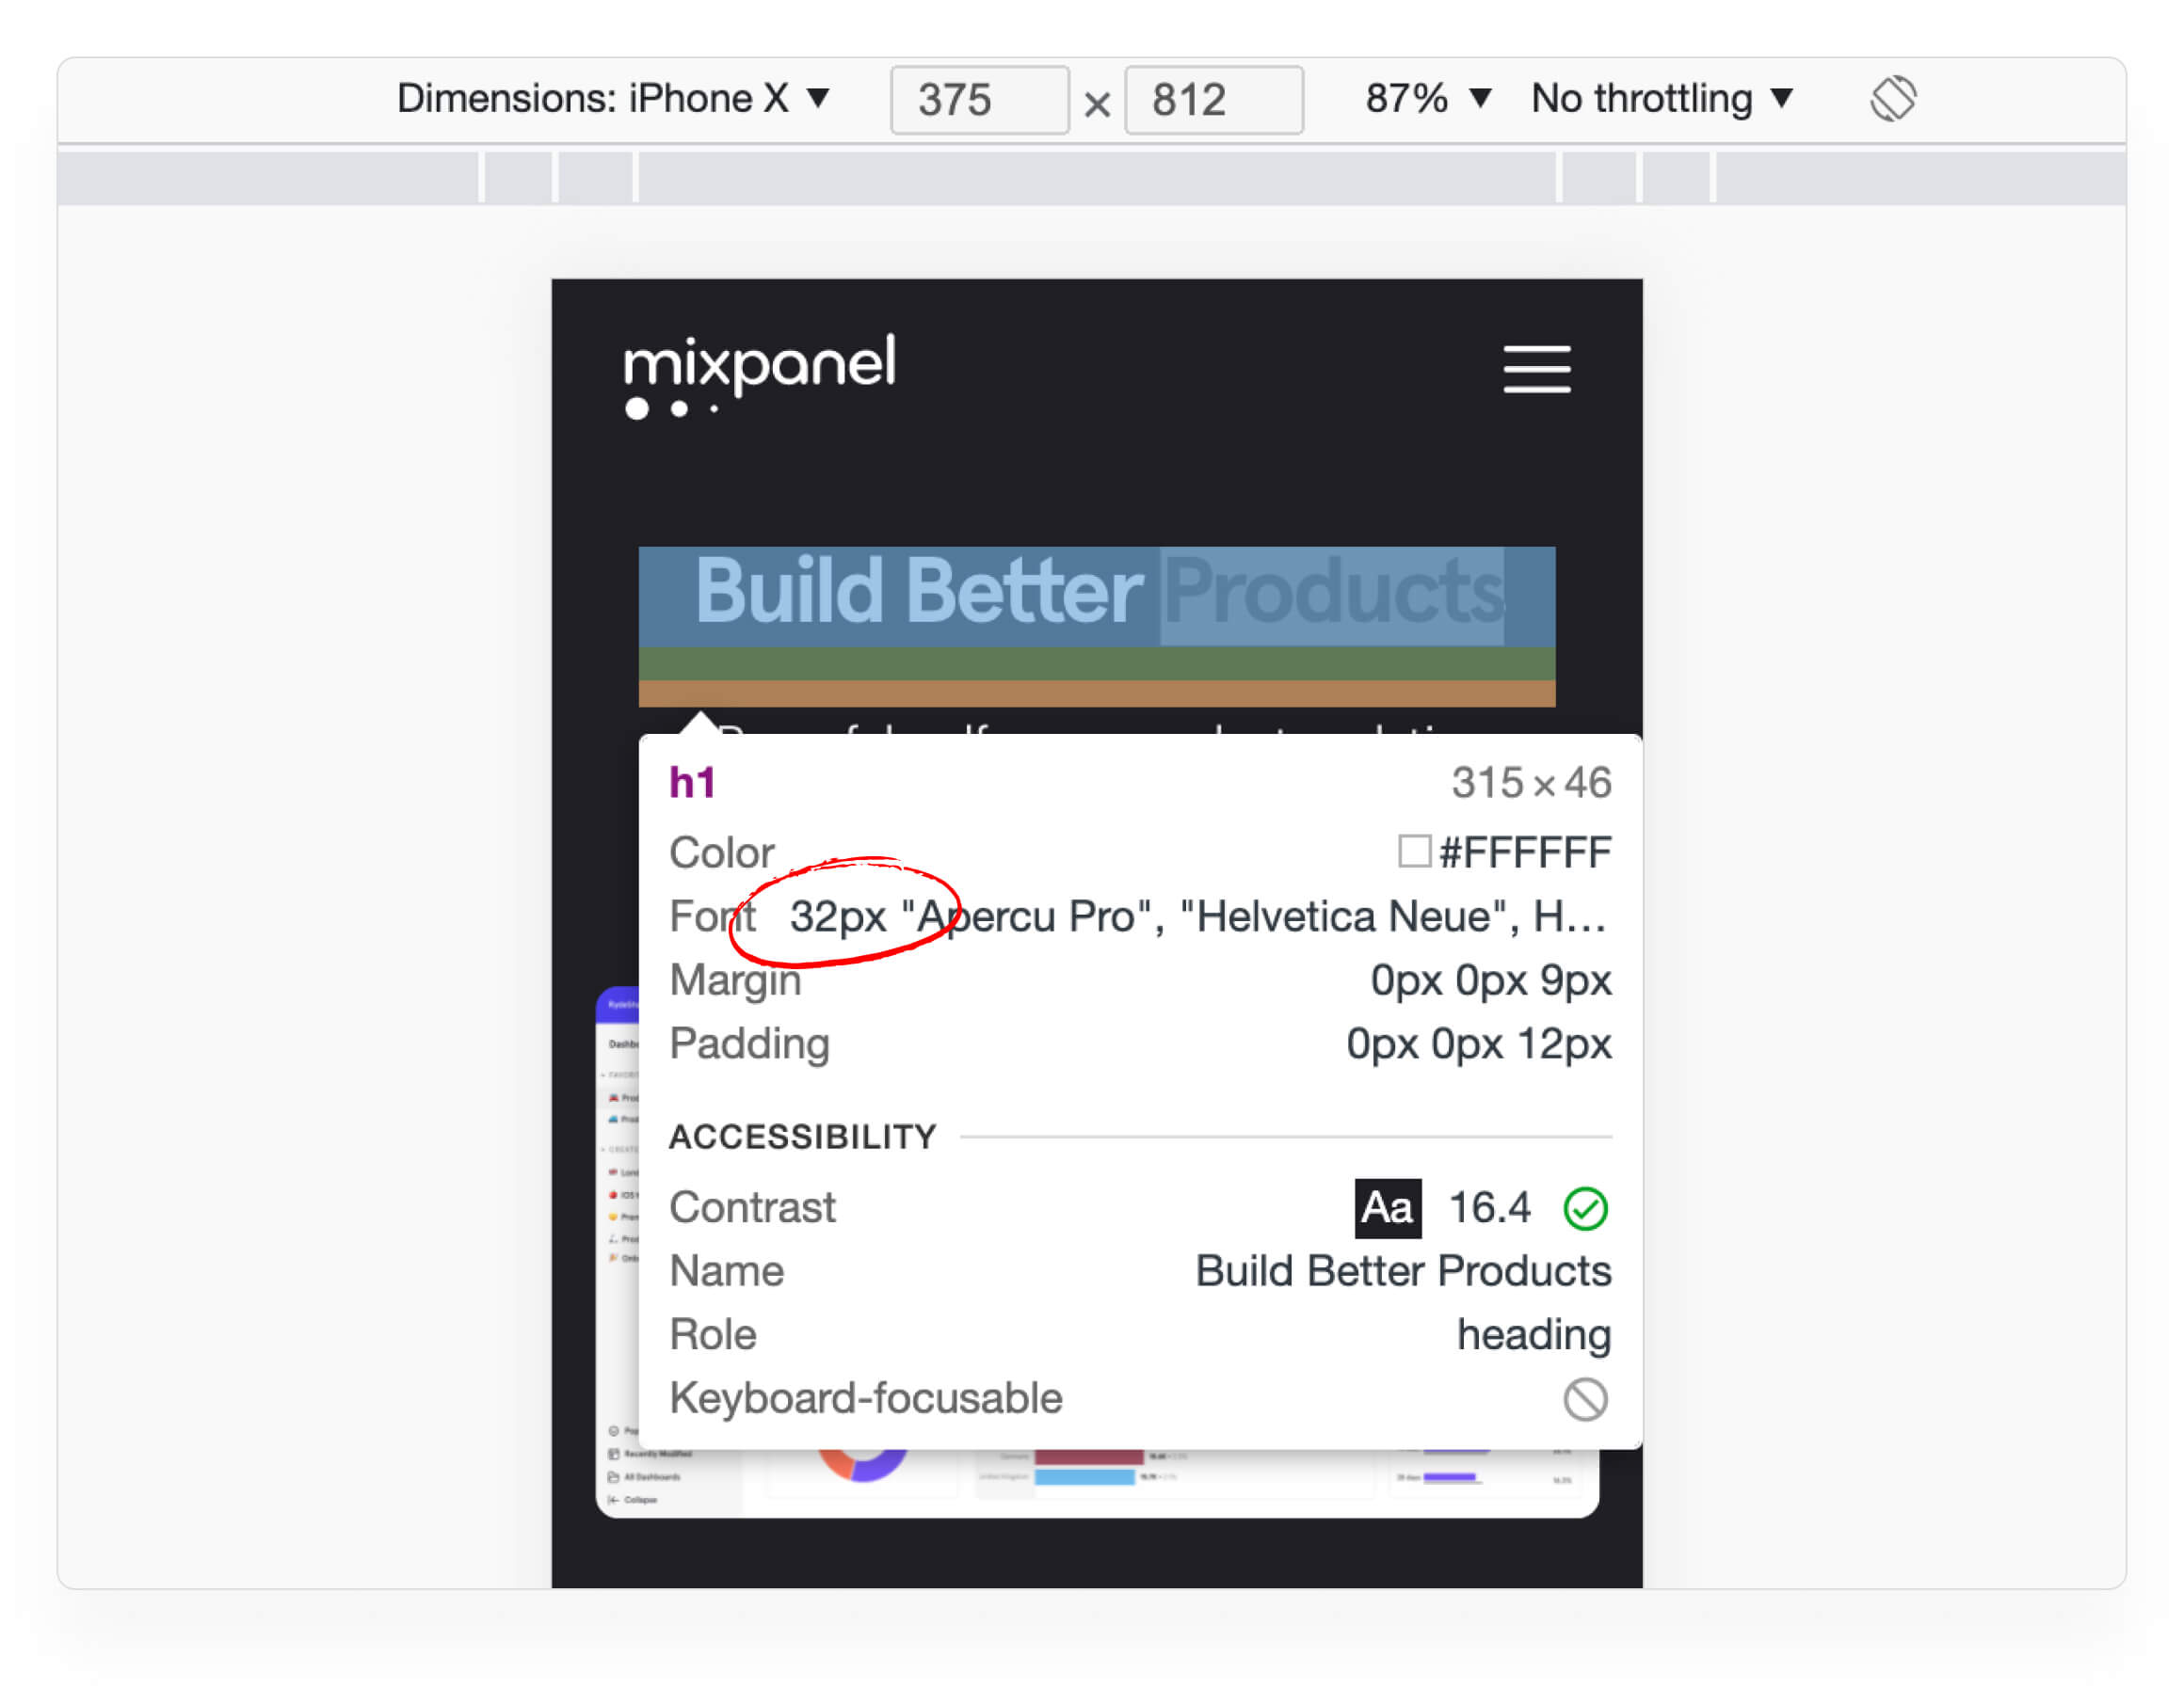Click the width field showing 375
The height and width of the screenshot is (1688, 2184).
[x=978, y=100]
